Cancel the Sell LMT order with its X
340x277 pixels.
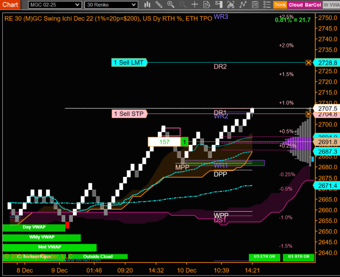click(308, 63)
